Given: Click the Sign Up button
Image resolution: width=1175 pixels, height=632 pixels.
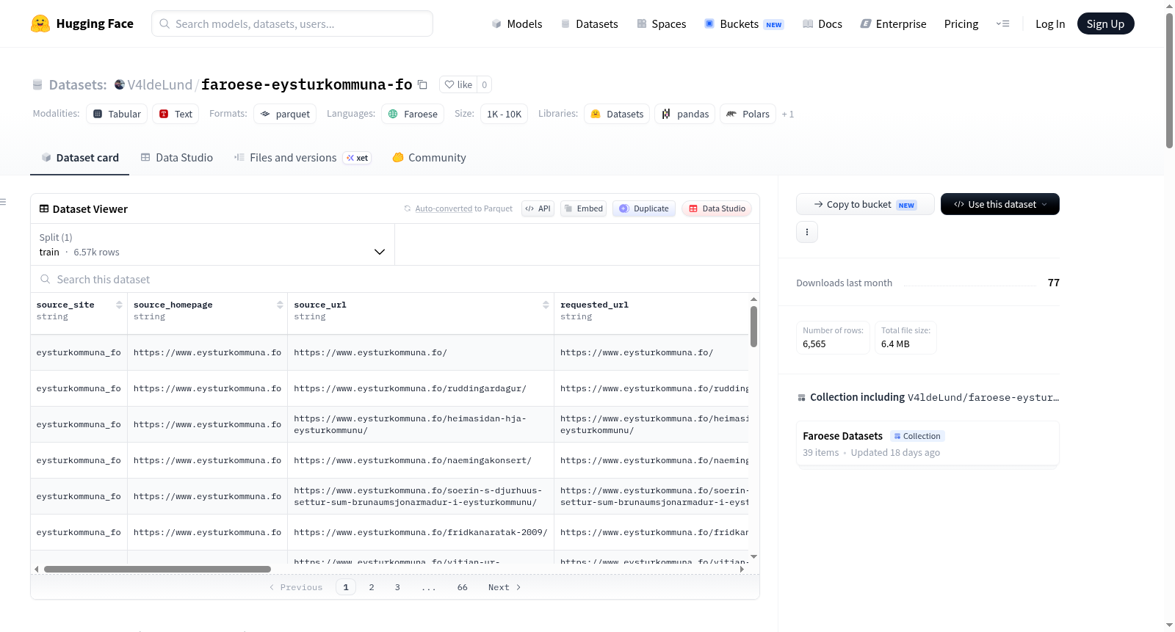Looking at the screenshot, I should coord(1105,23).
